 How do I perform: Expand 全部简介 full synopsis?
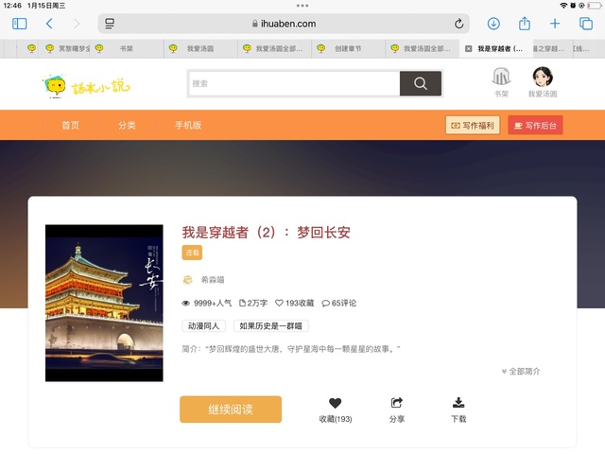coord(520,372)
